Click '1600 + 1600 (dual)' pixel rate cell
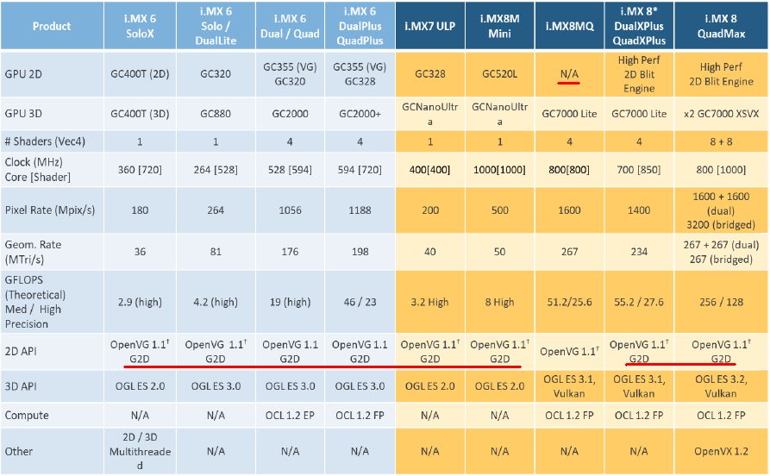Image resolution: width=770 pixels, height=476 pixels. point(721,210)
